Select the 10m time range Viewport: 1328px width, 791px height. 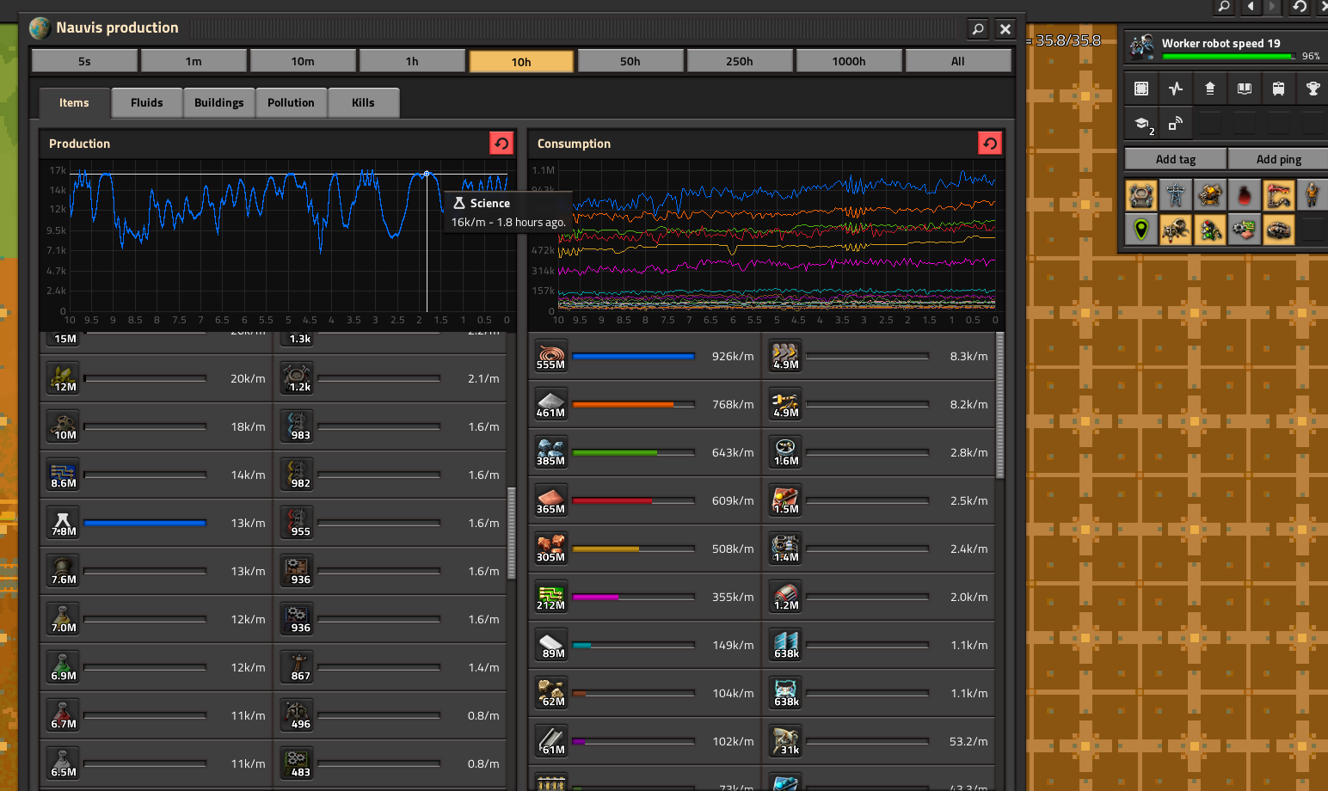click(x=303, y=61)
